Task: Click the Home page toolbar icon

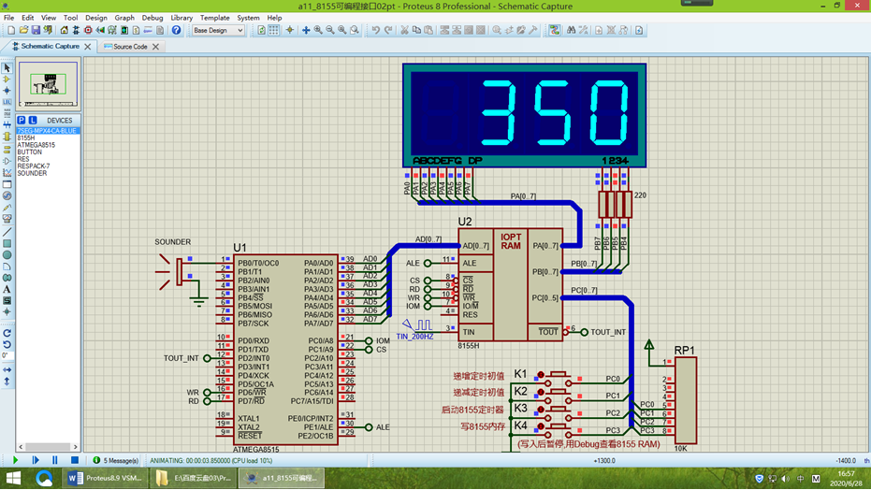Action: coord(64,30)
